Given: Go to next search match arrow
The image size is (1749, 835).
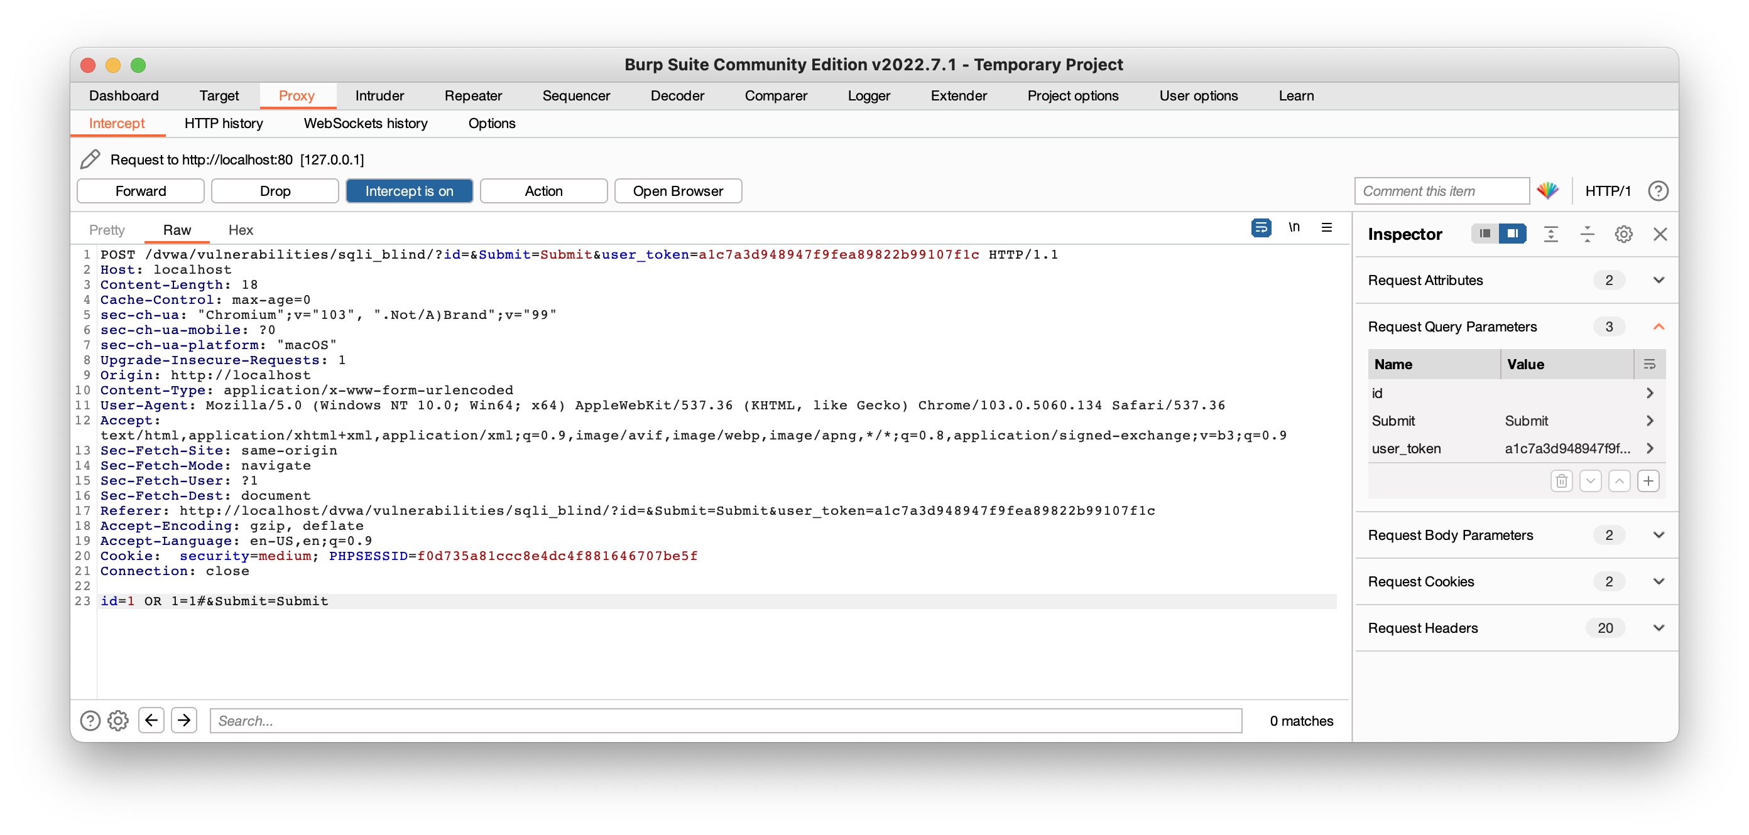Looking at the screenshot, I should point(184,719).
